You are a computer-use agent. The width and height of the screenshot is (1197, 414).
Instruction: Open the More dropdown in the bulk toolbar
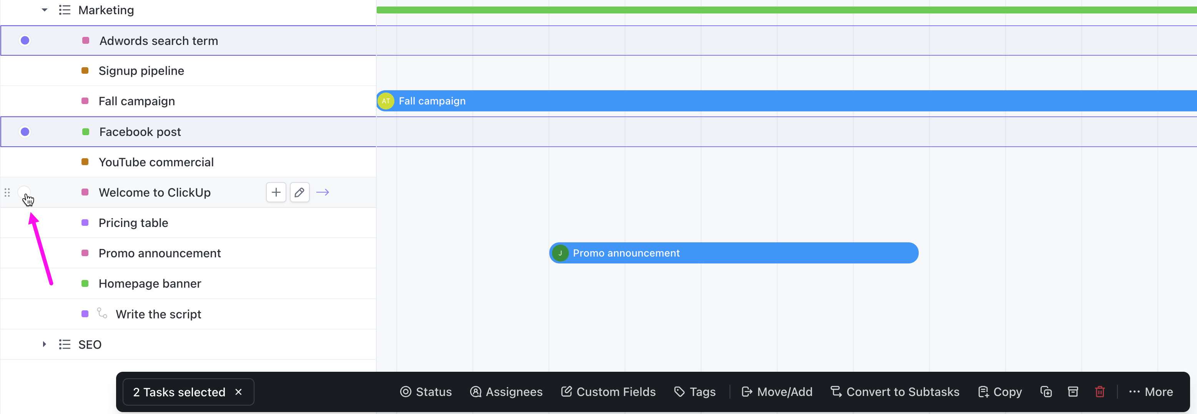click(x=1151, y=392)
